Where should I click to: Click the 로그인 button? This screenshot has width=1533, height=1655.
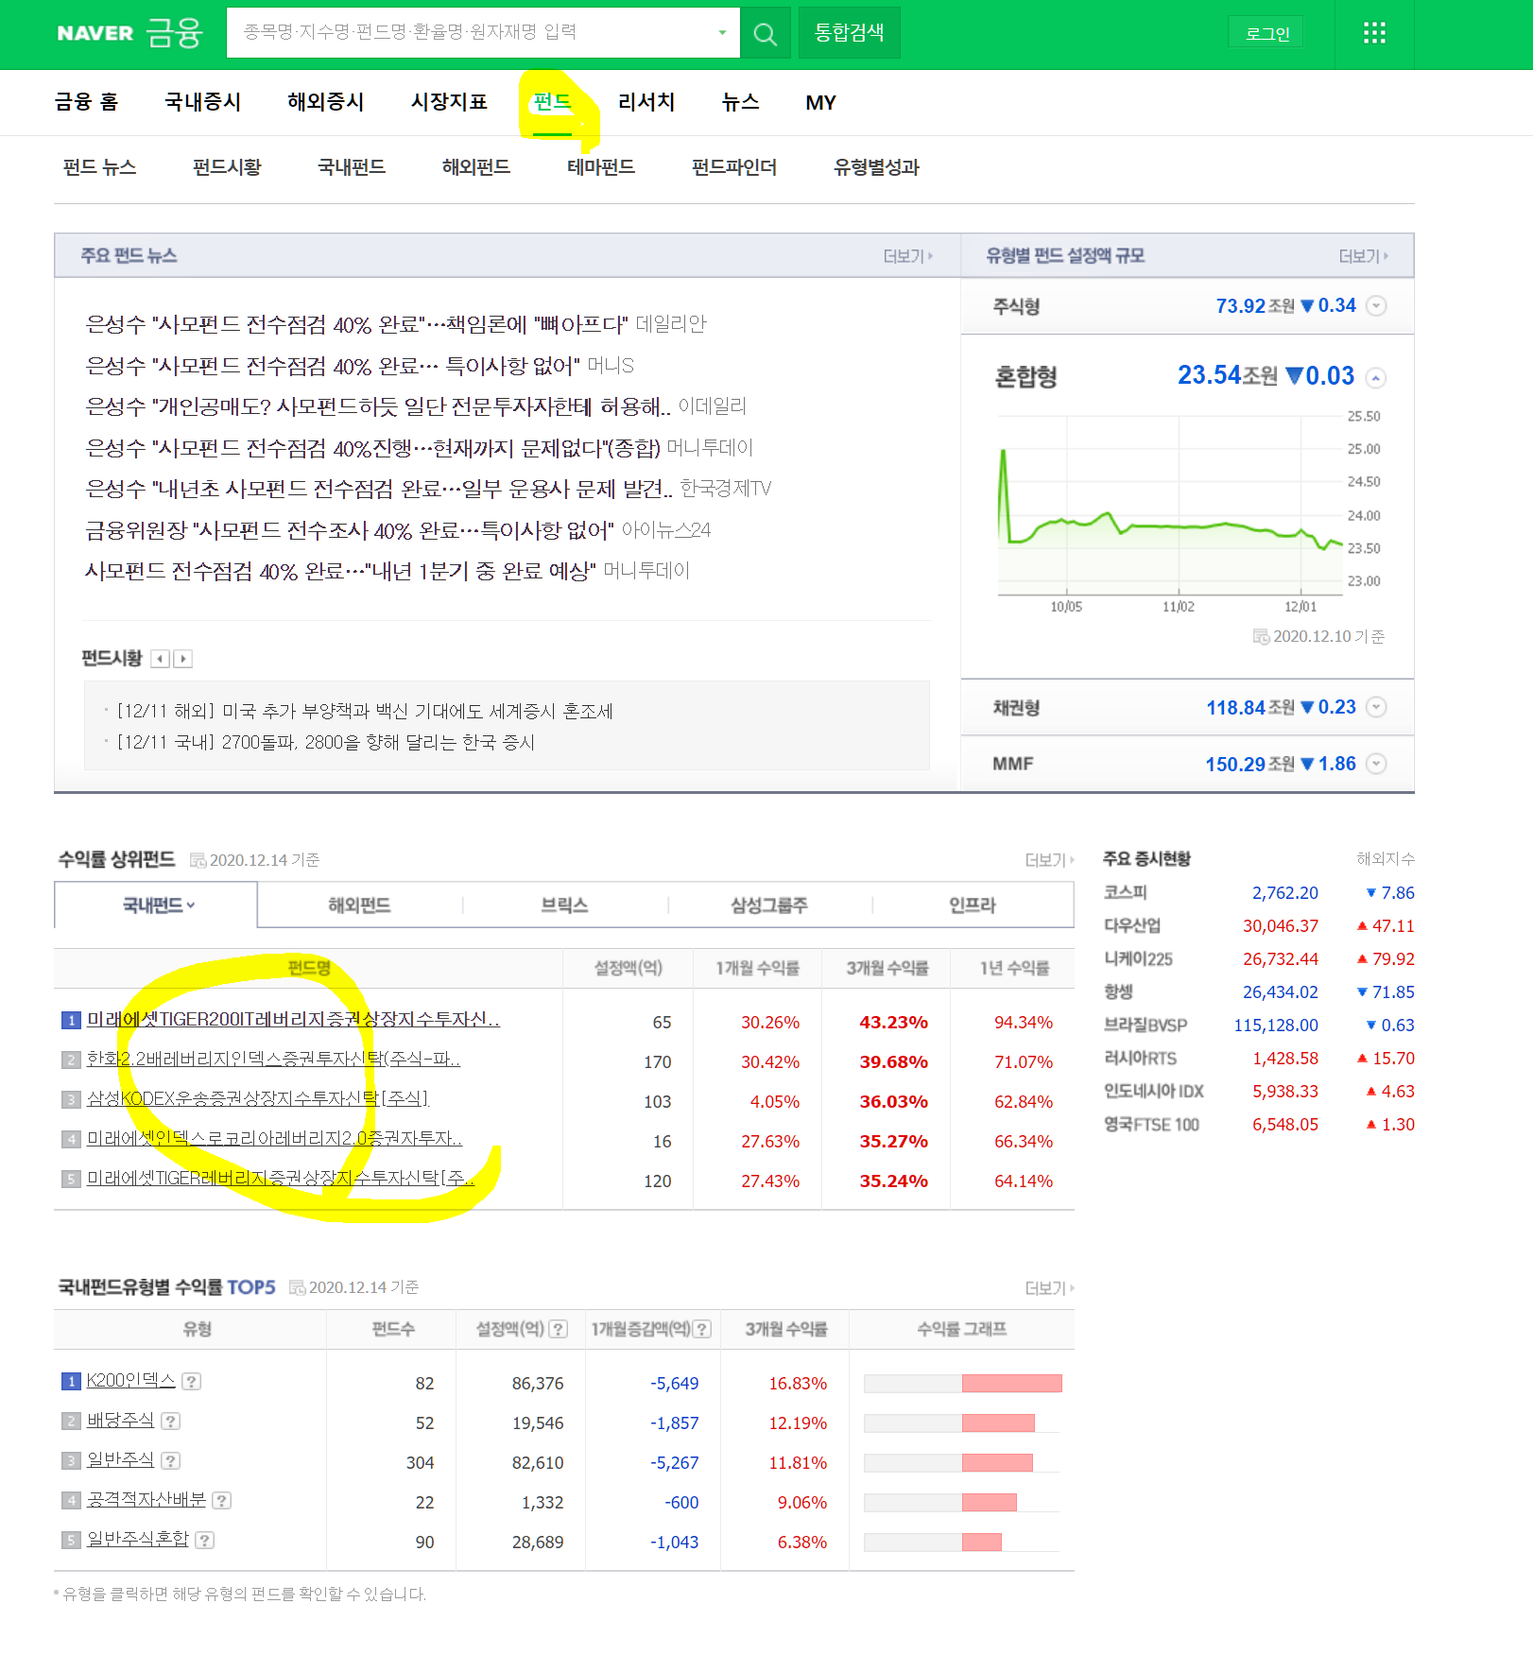pos(1266,33)
